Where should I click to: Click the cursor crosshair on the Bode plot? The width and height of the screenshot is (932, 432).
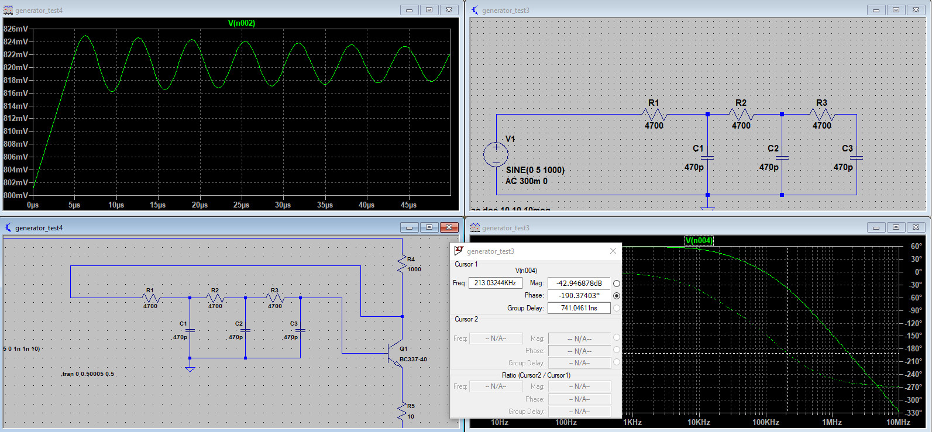point(787,352)
